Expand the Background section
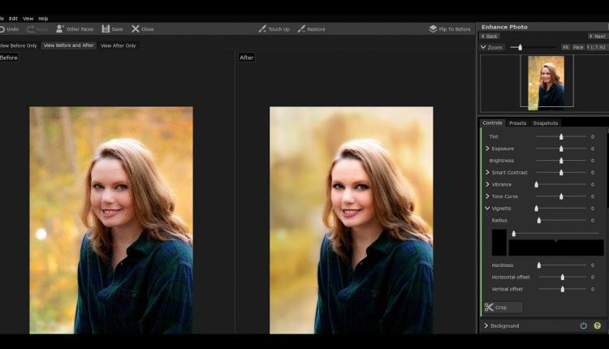Screen dimensions: 609x349 [486, 325]
